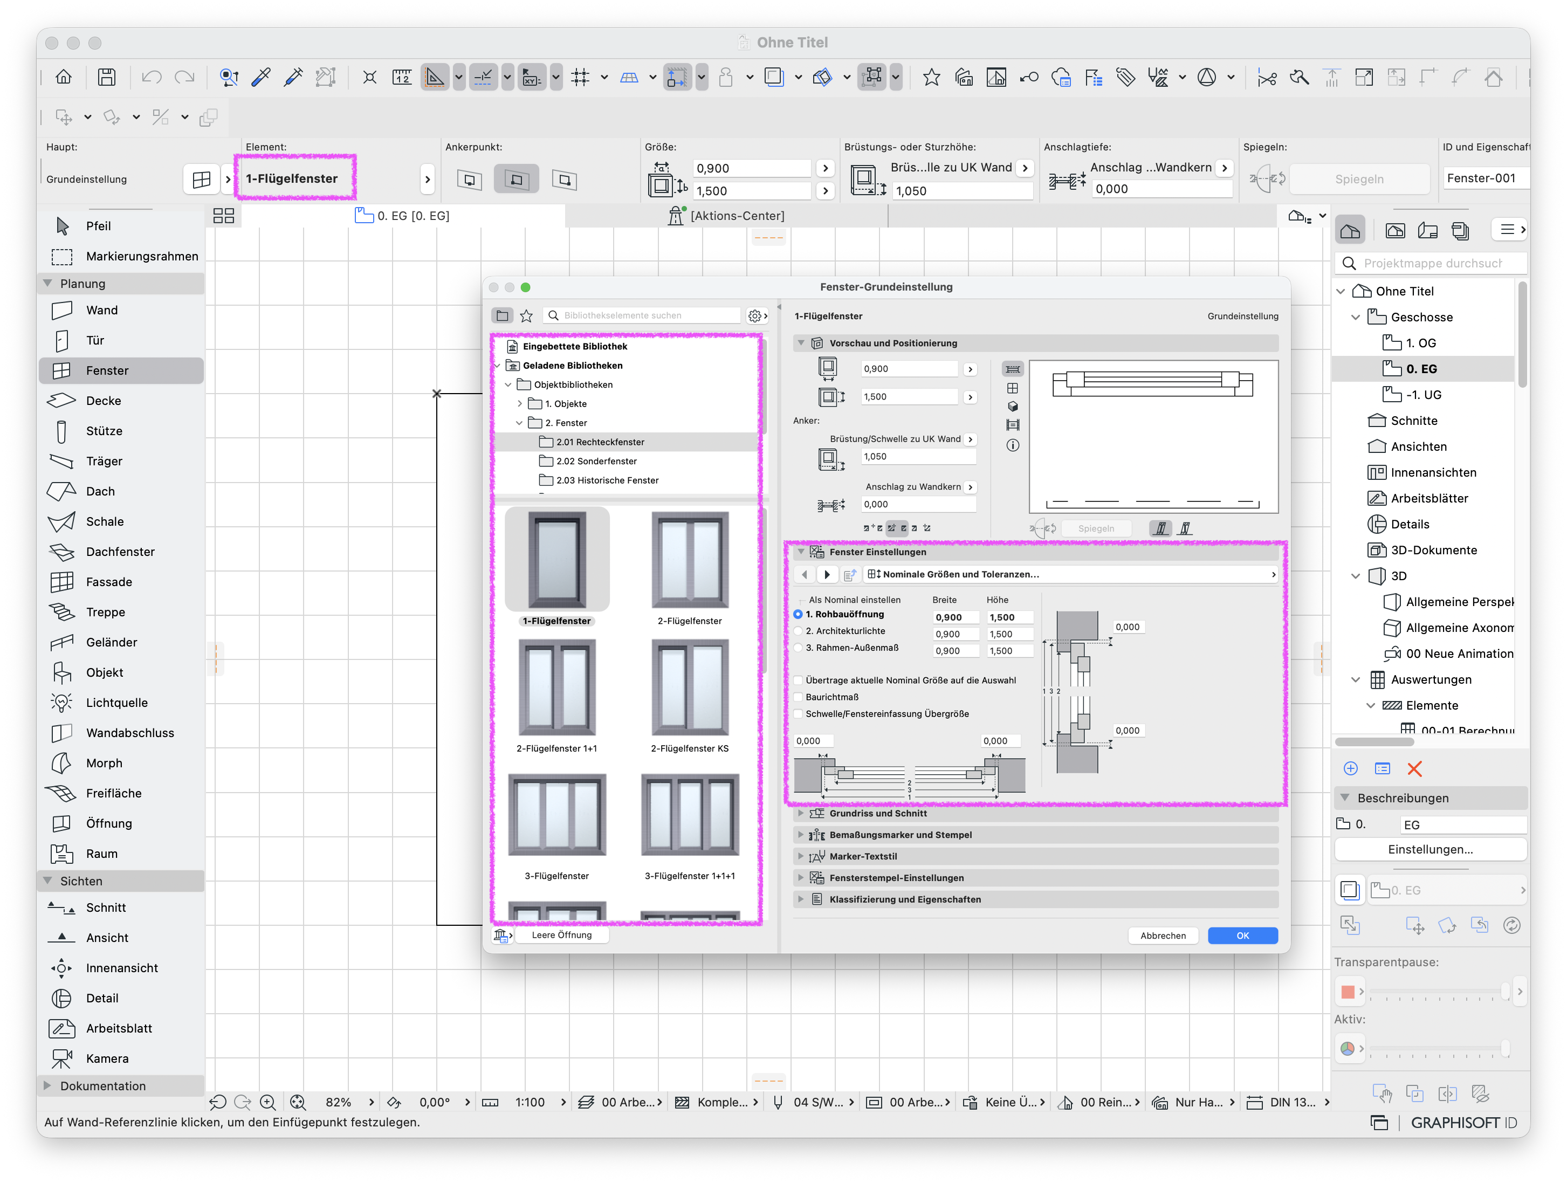Open Nominale Größen und Toleranzen dropdown
Screen dimensions: 1567x1183
click(x=1071, y=575)
